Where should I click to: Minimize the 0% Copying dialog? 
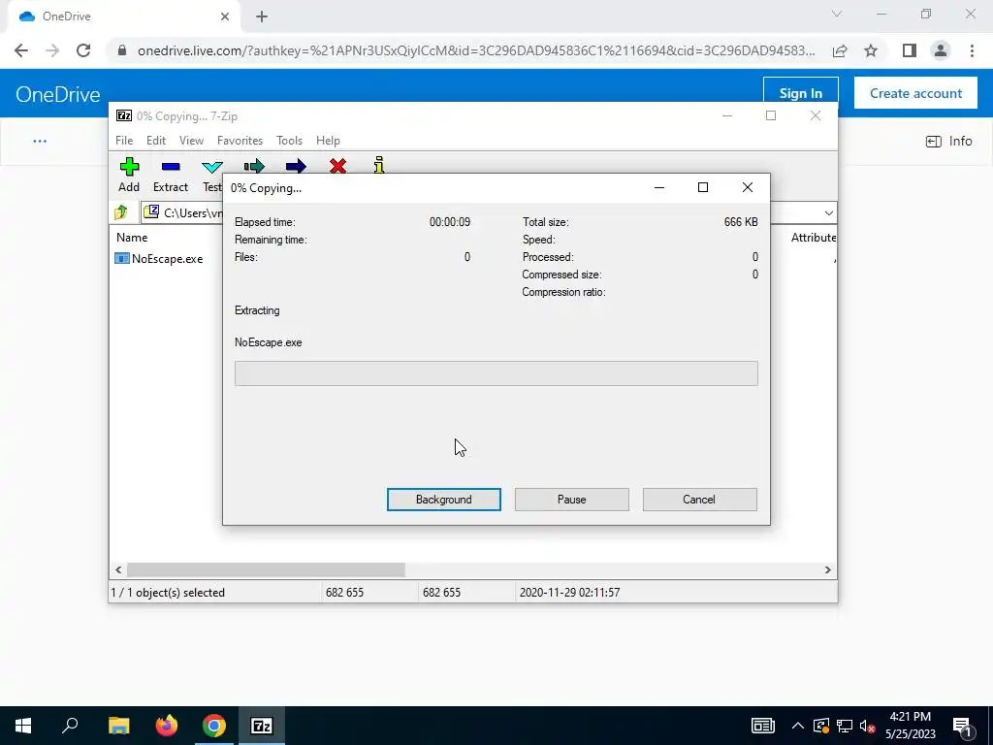[x=659, y=187]
